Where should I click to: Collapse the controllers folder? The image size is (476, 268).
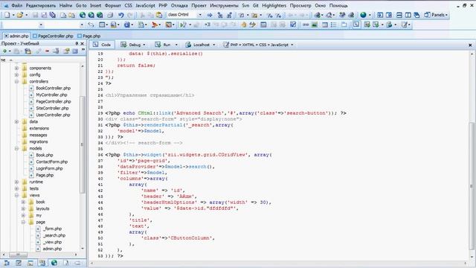16,81
